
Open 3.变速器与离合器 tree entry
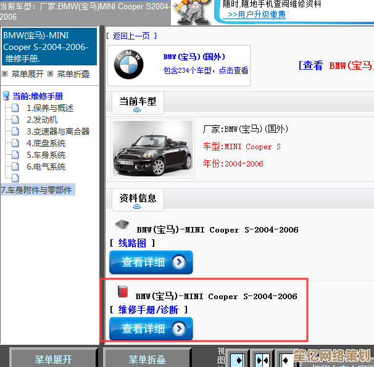[57, 131]
